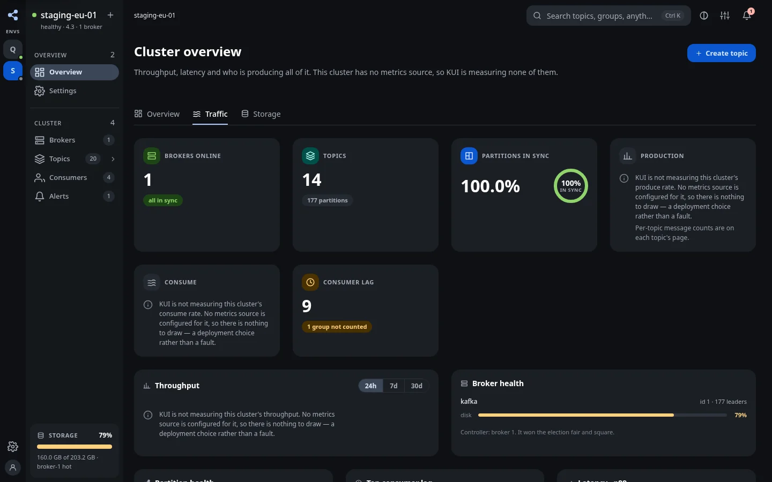The image size is (772, 482).
Task: Open the gear settings icon in the rail
Action: coord(13,447)
